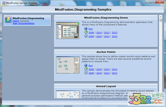
Task: Close the MindFusion Sample Browser window
Action: pyautogui.click(x=160, y=2)
